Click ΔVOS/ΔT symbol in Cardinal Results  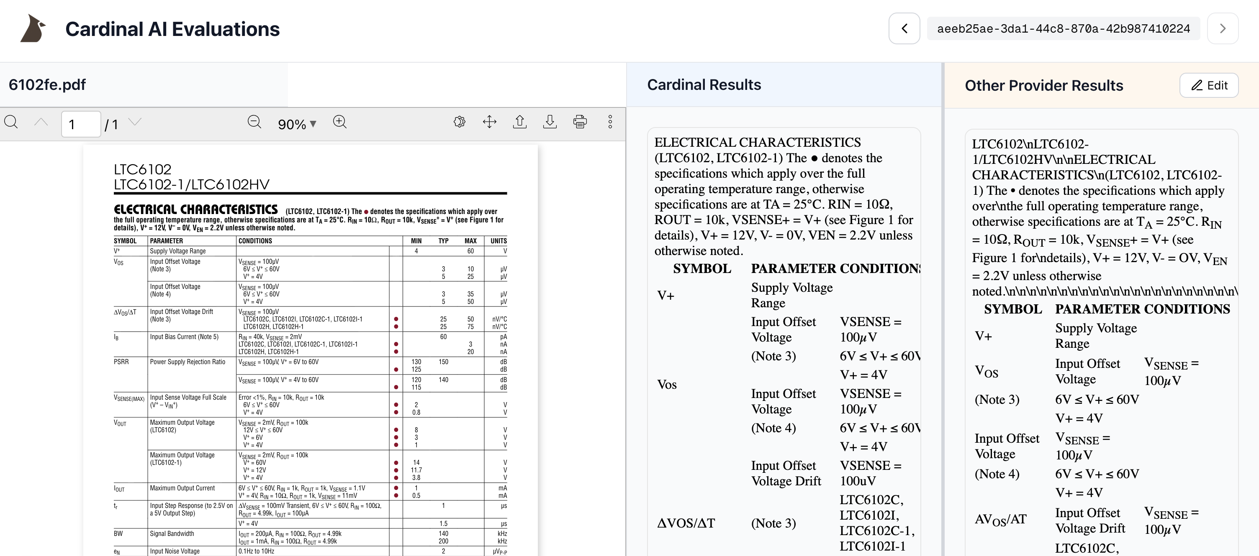pyautogui.click(x=686, y=523)
